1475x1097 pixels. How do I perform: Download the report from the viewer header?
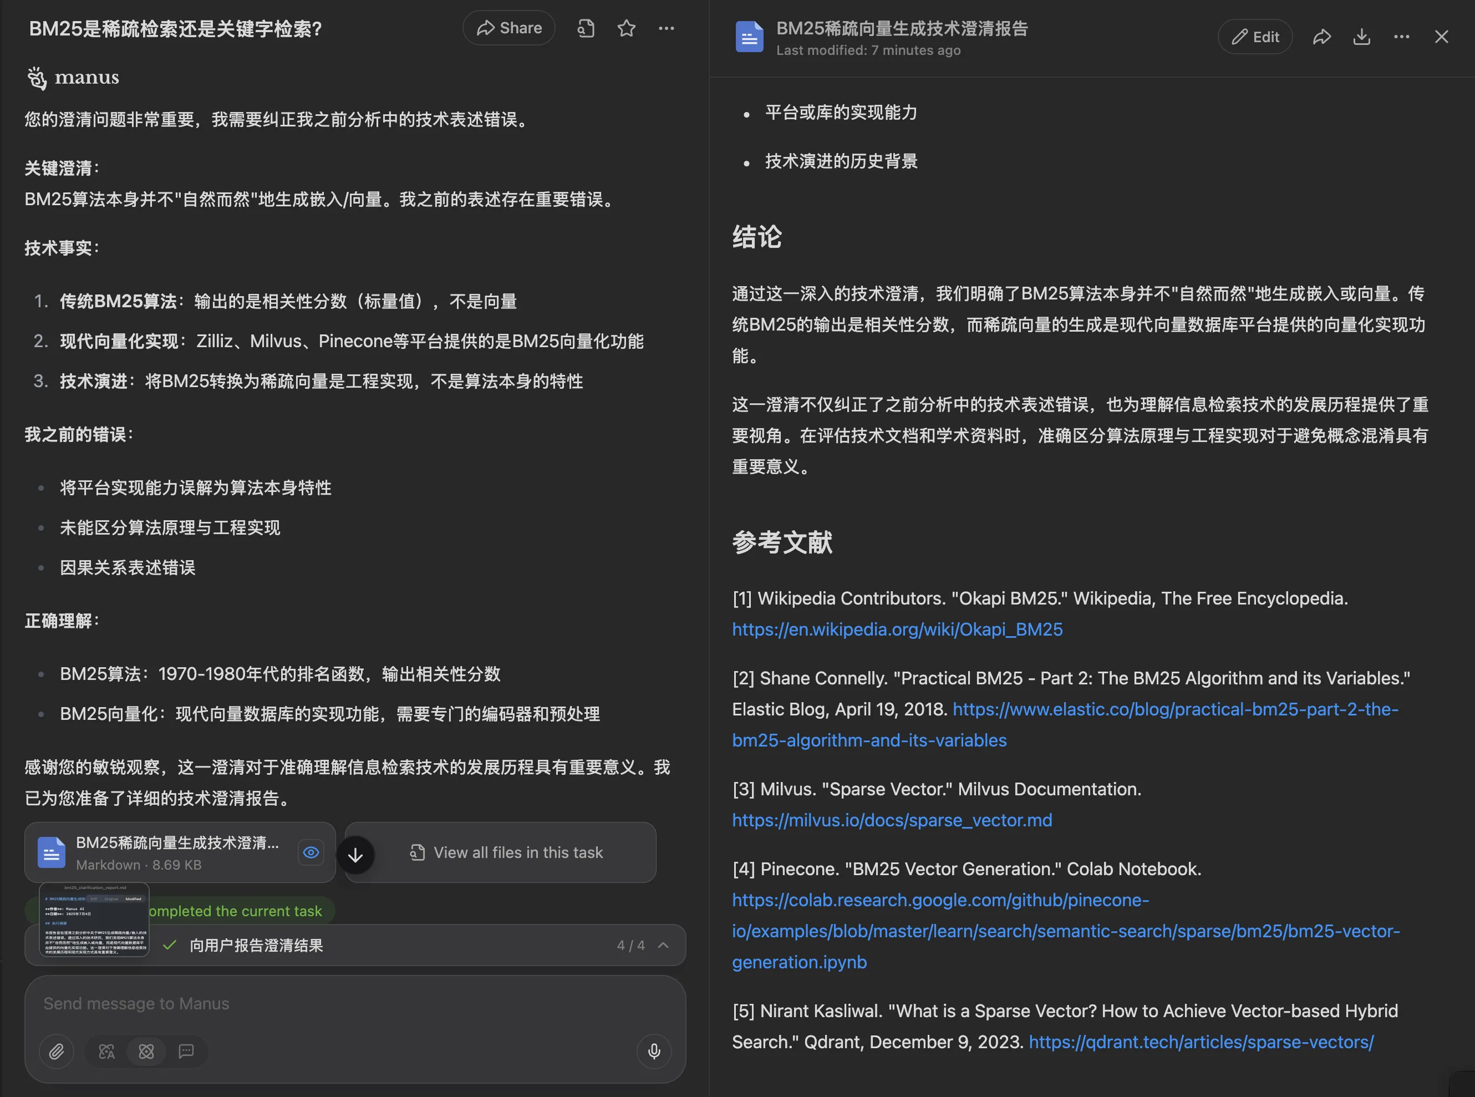click(x=1361, y=37)
